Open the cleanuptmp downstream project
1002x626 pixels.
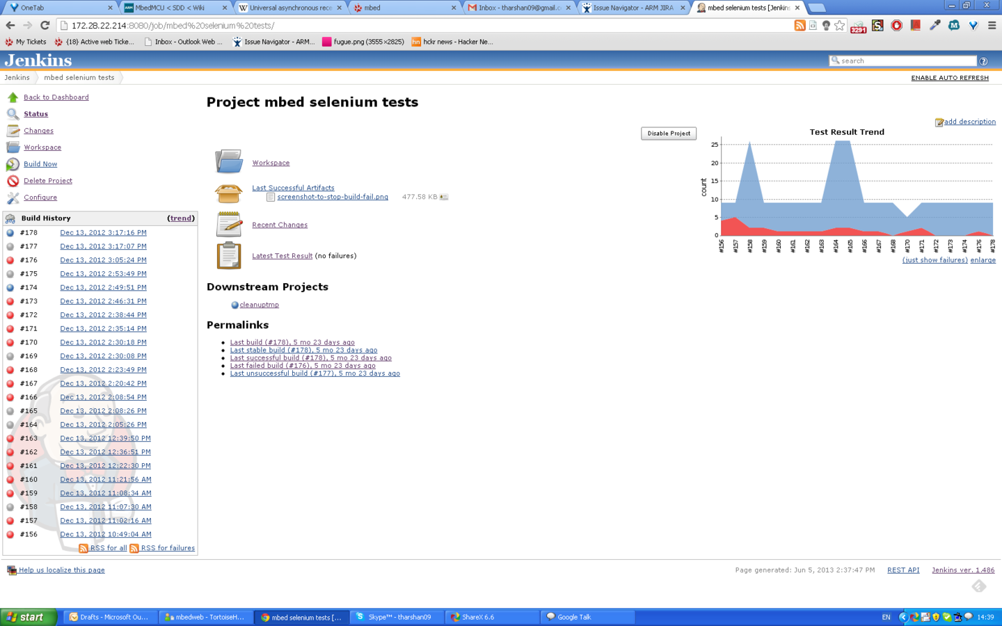259,305
